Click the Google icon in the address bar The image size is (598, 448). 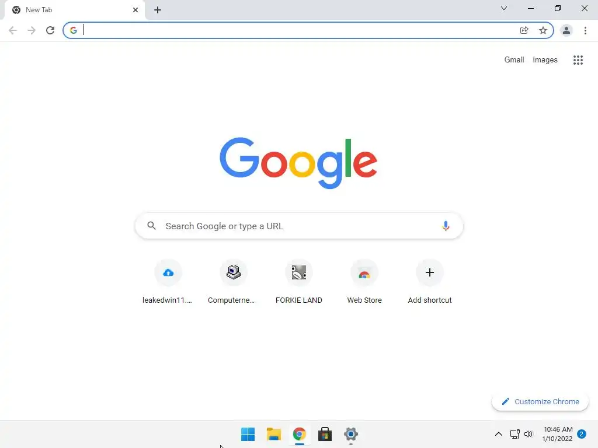tap(74, 30)
